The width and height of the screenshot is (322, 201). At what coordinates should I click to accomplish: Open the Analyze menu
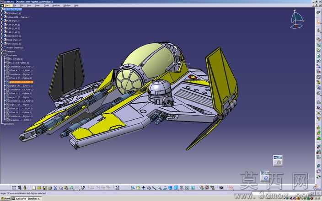point(56,5)
